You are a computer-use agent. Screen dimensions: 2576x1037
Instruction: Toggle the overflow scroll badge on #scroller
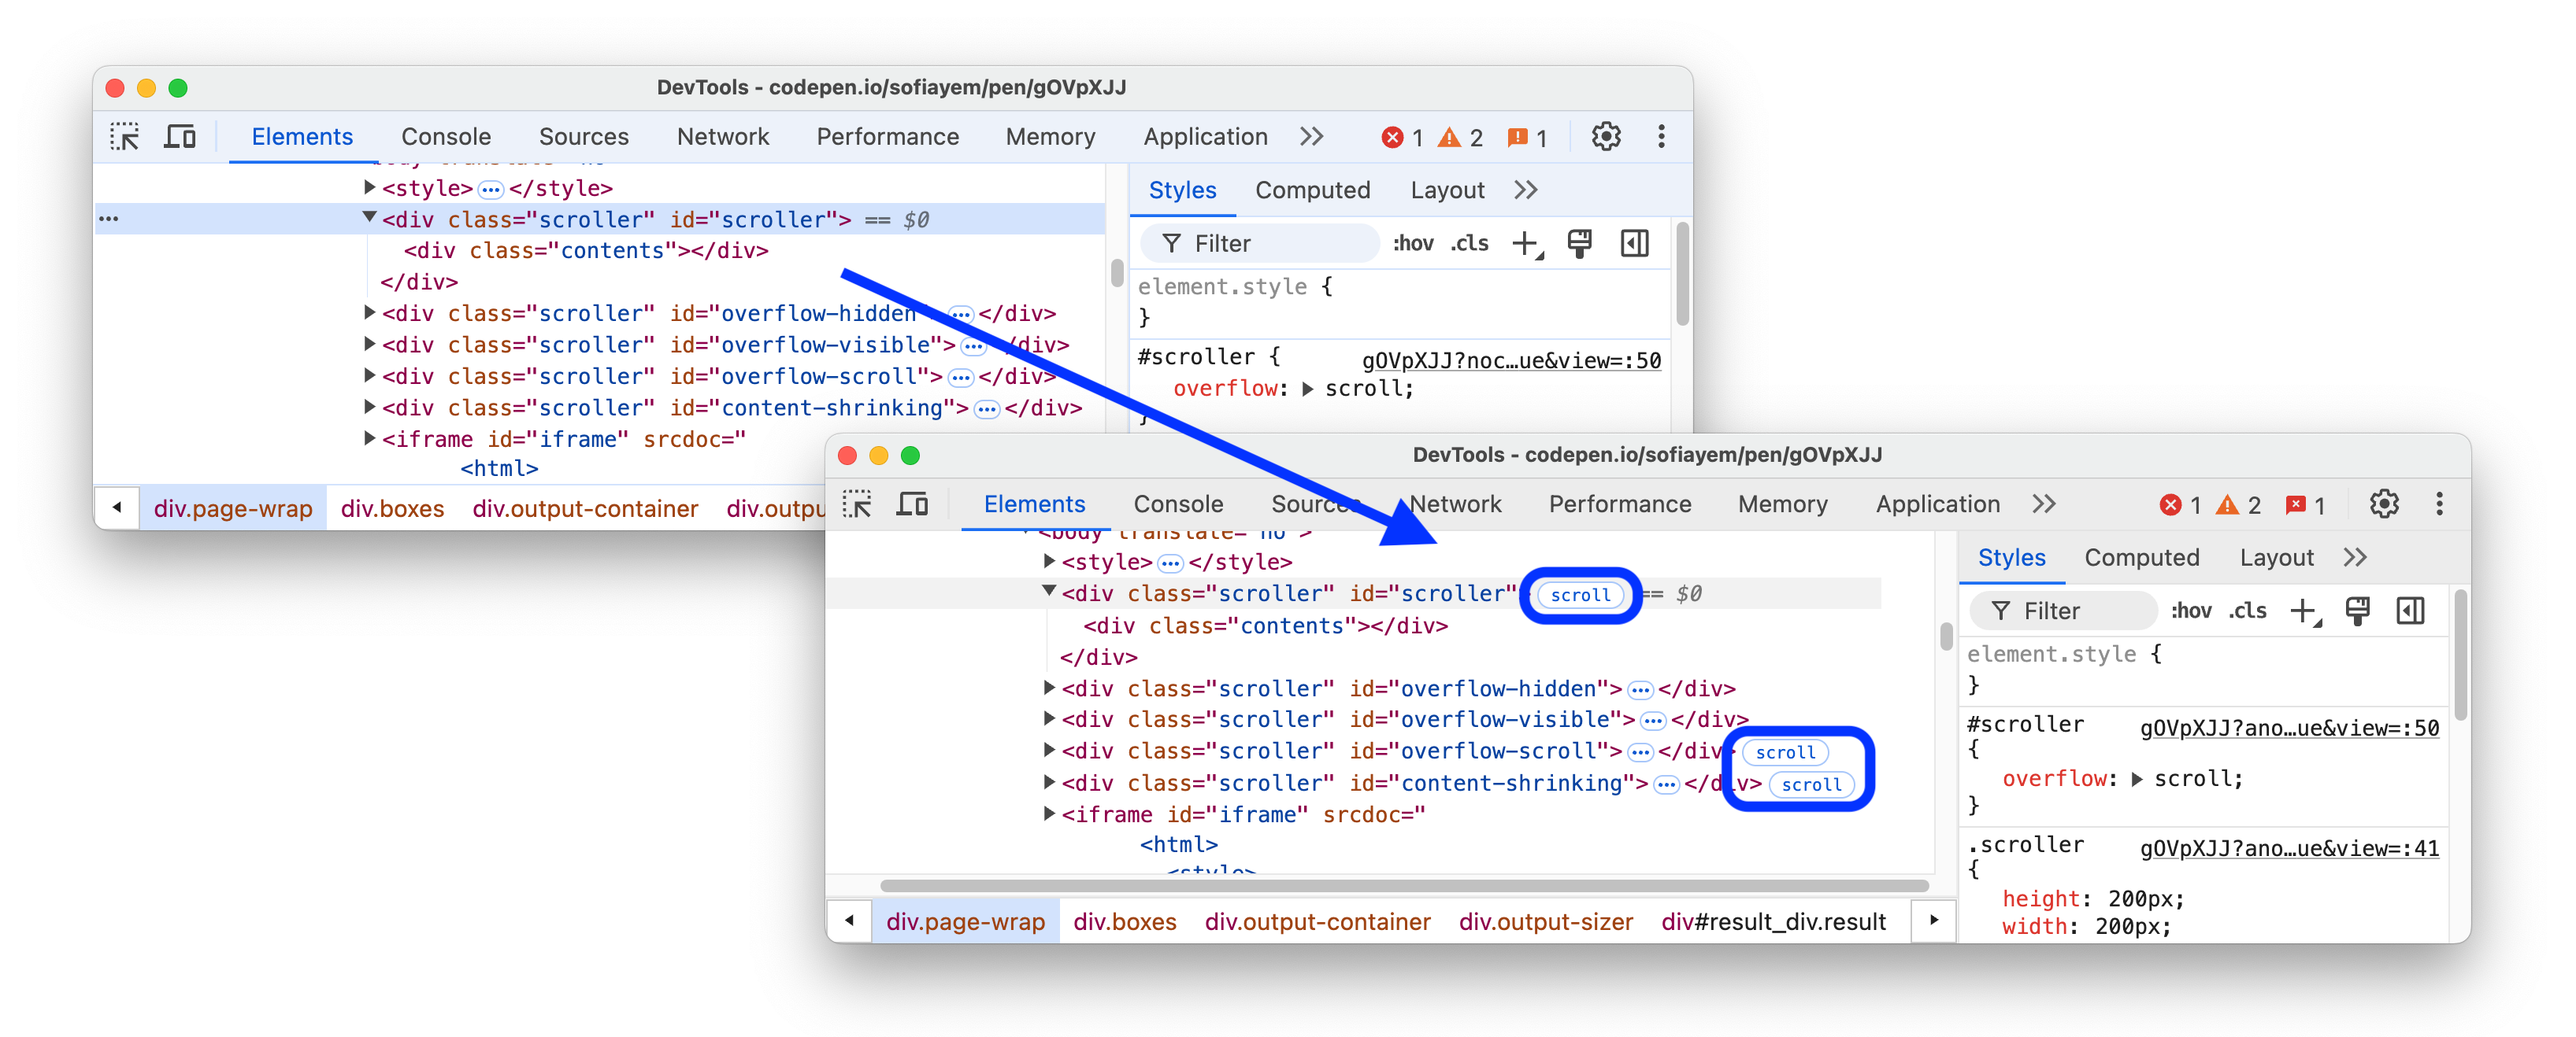click(1582, 594)
